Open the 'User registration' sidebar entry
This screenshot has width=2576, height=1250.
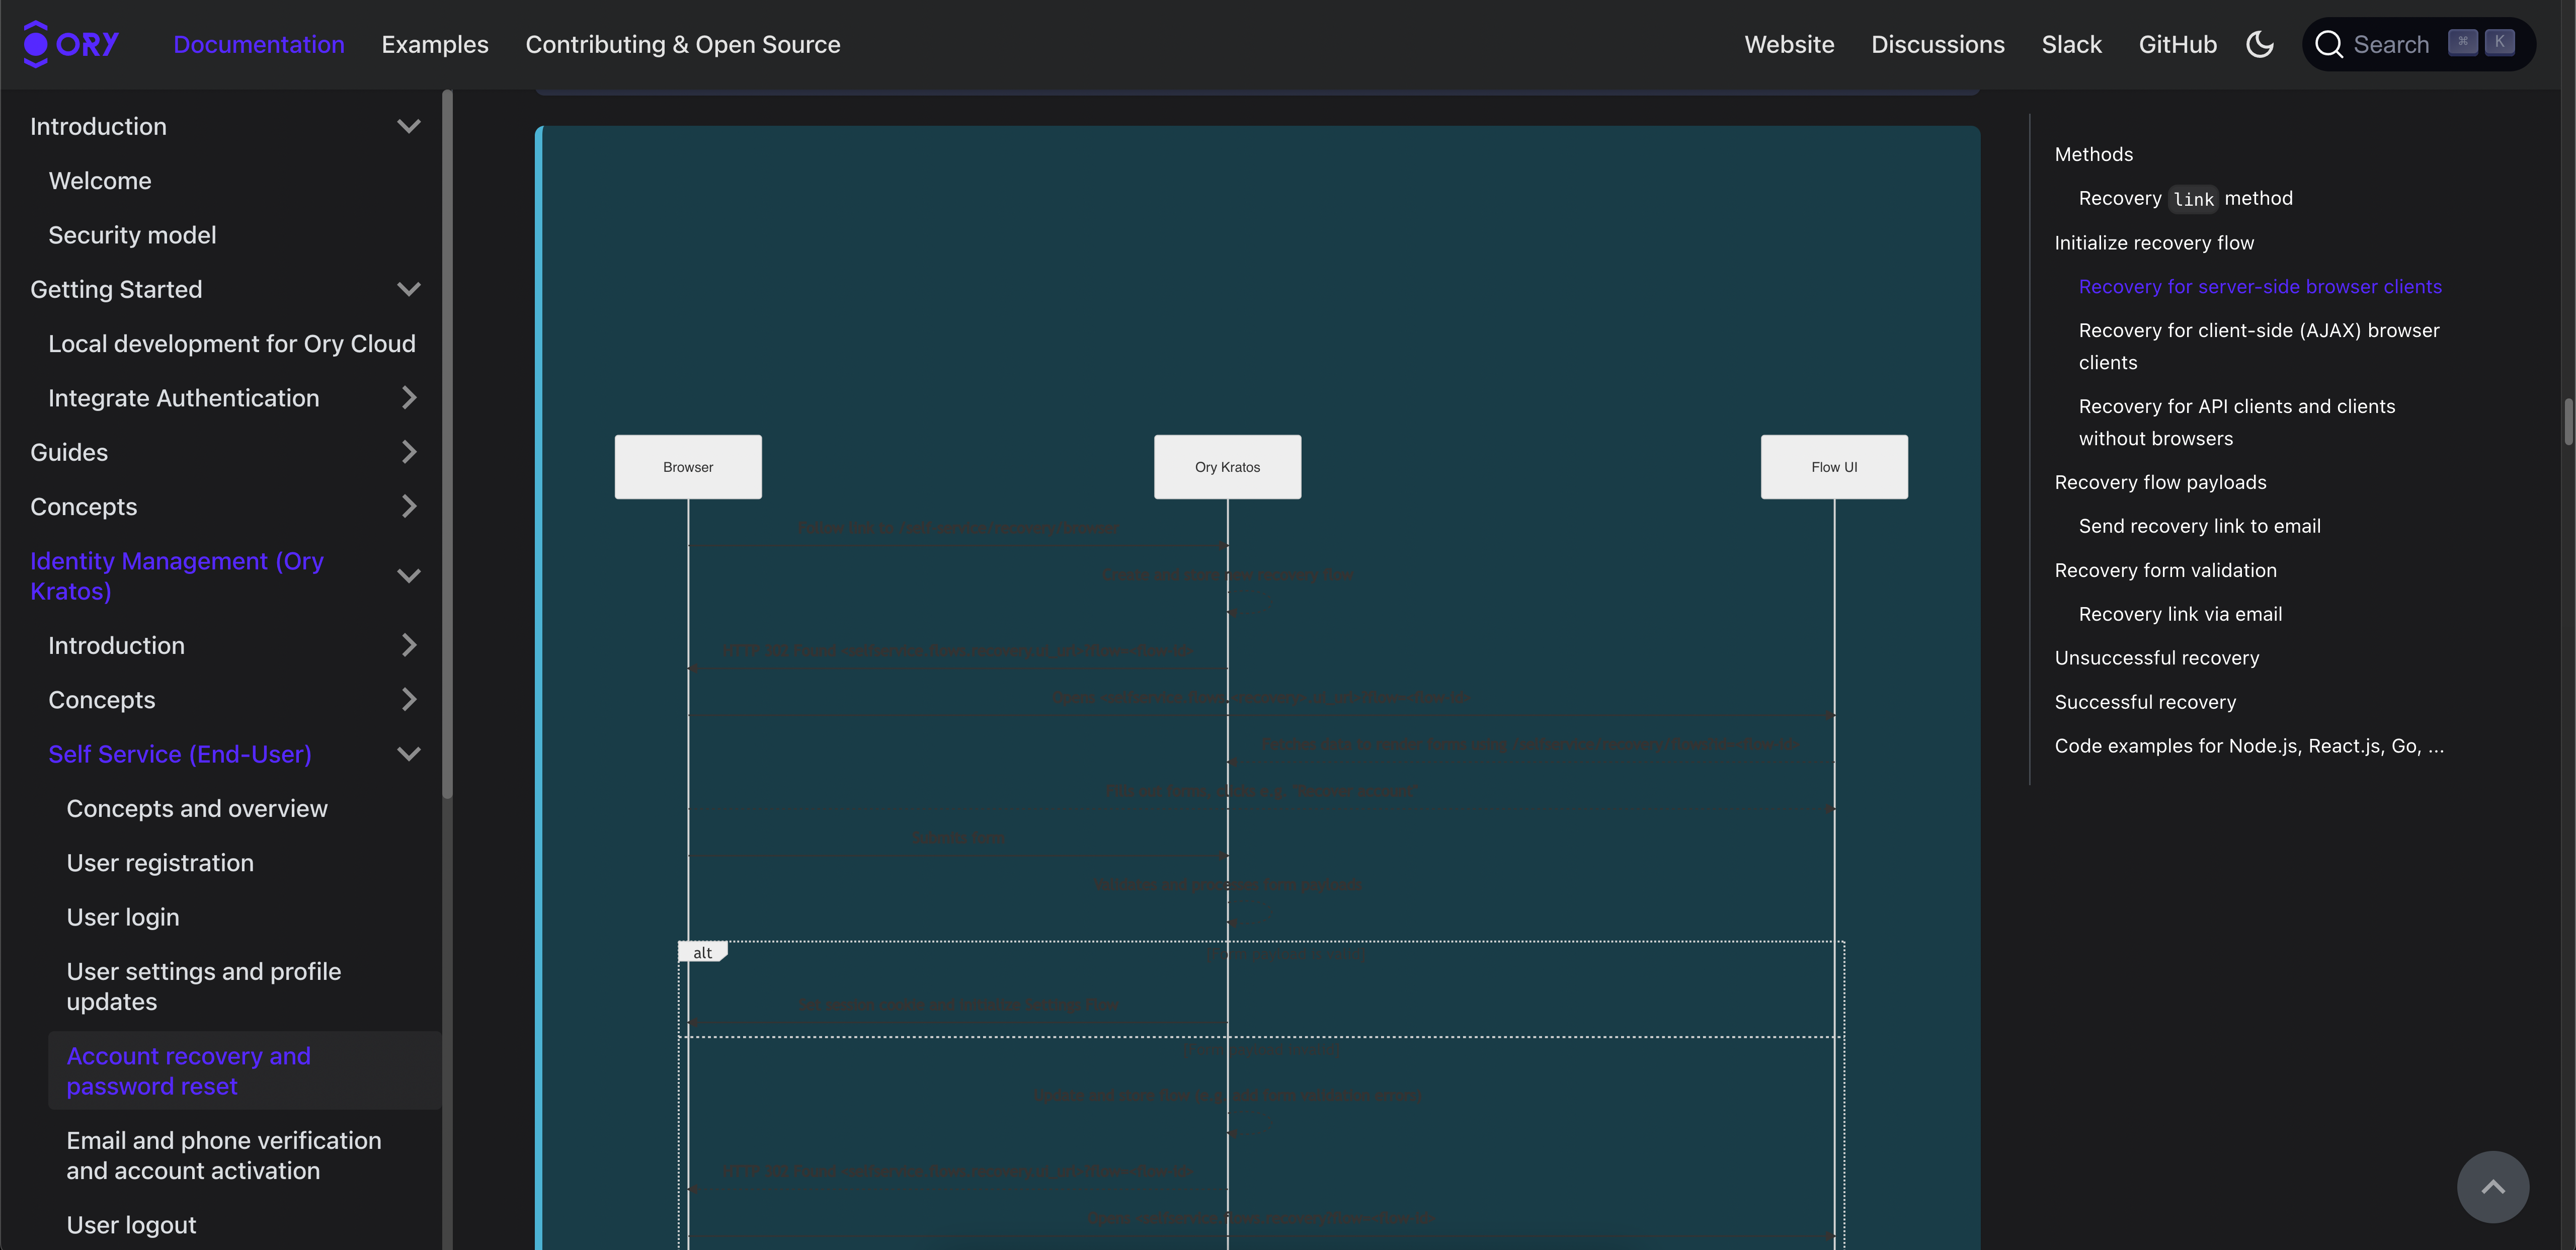click(x=160, y=862)
